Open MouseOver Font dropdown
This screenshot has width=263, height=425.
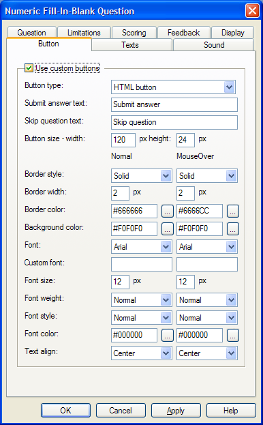point(207,247)
